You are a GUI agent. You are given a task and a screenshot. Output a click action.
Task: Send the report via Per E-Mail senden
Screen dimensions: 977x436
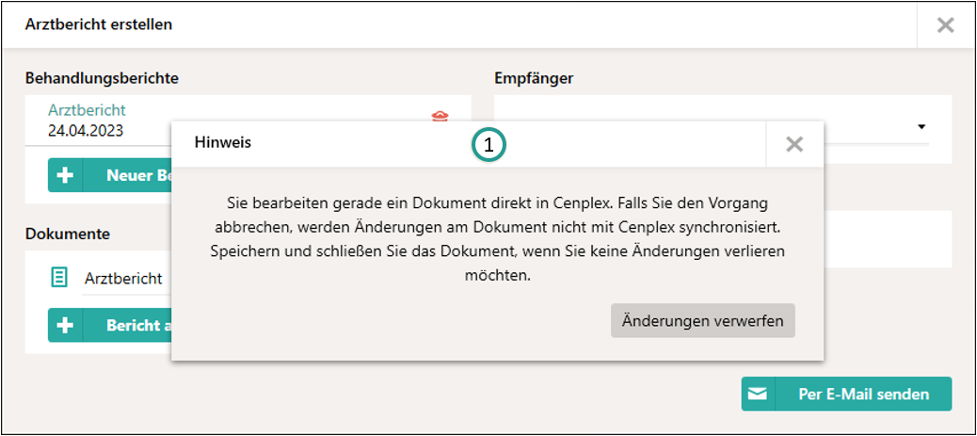tap(847, 395)
